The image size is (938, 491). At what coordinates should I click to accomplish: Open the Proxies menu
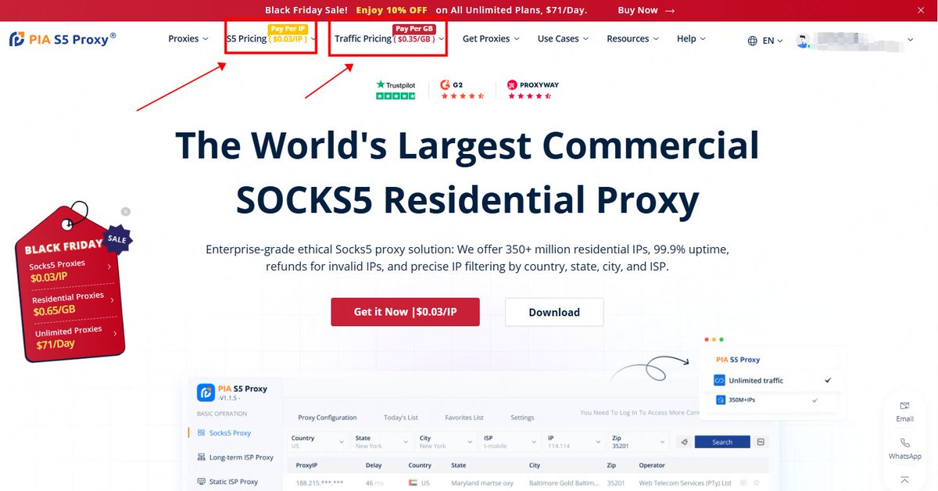pyautogui.click(x=188, y=38)
